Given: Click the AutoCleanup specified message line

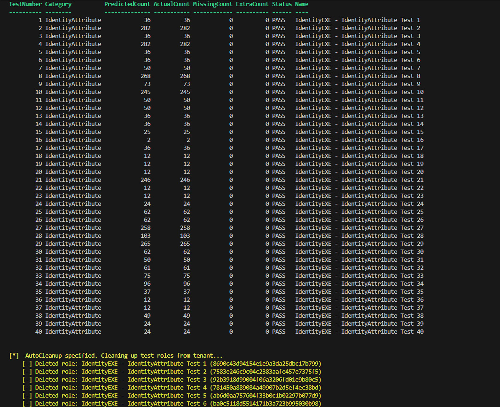Looking at the screenshot, I should pyautogui.click(x=116, y=356).
